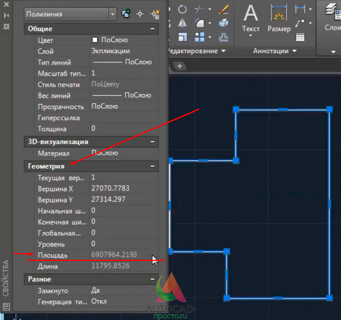
Task: Click the Масштаб тип... value field
Action: (x=124, y=73)
